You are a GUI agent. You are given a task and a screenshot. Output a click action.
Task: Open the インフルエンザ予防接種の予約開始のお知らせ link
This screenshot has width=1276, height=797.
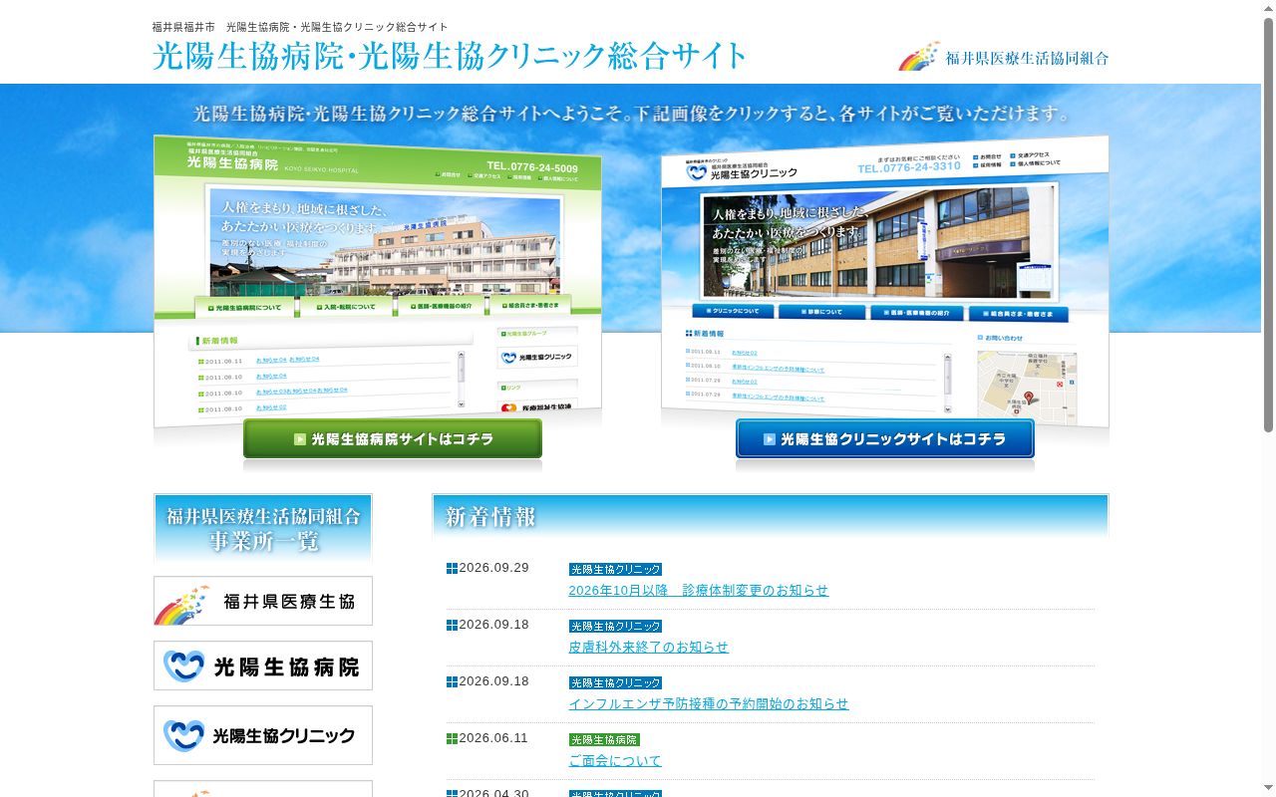(709, 704)
